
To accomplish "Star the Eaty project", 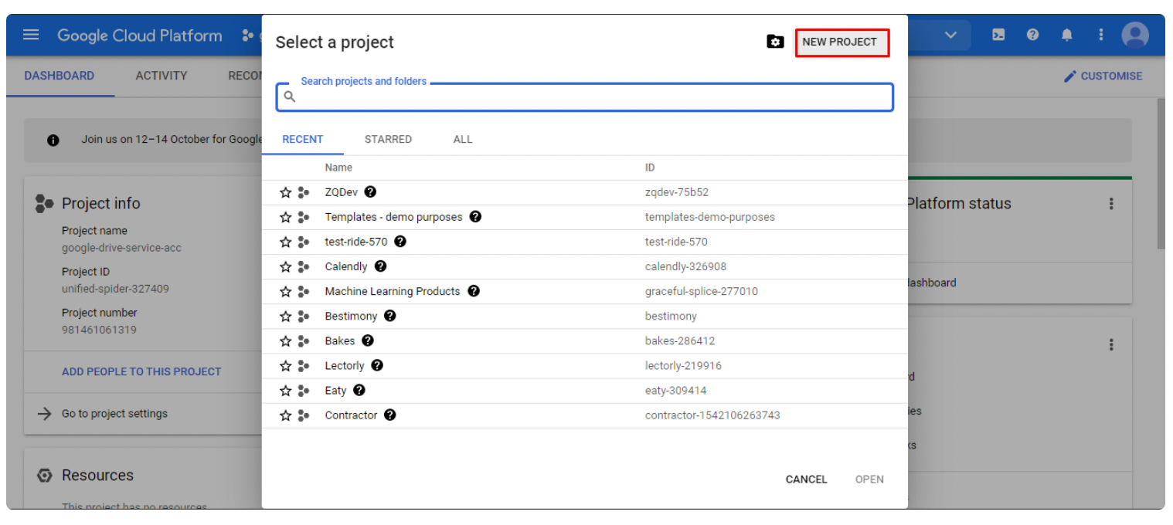I will pos(285,390).
